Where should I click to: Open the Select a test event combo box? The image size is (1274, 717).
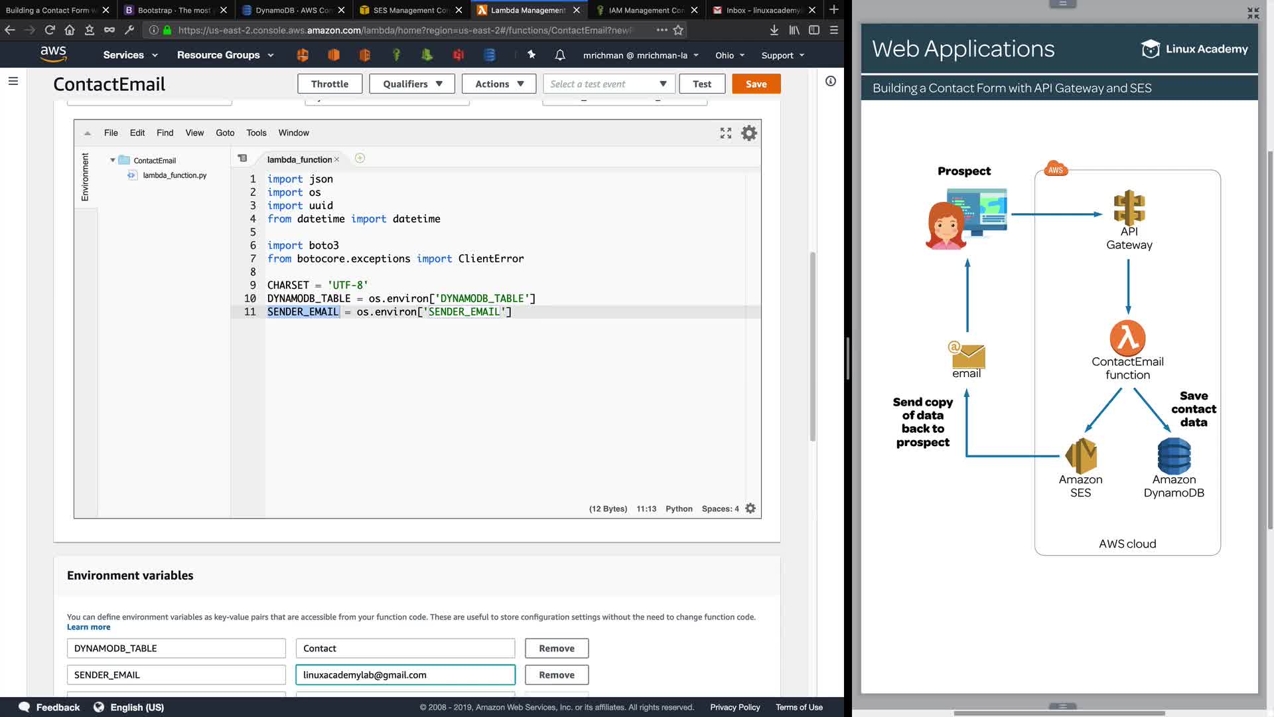608,84
